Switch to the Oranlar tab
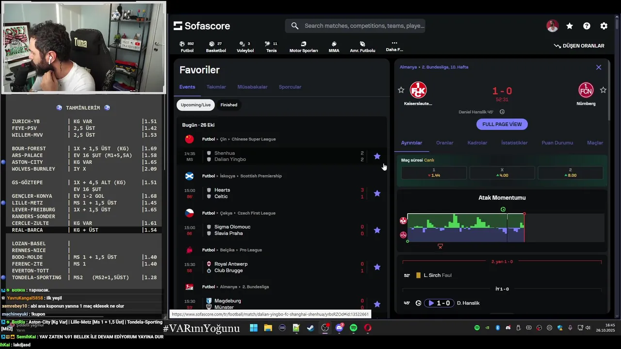This screenshot has width=621, height=349. [x=445, y=143]
